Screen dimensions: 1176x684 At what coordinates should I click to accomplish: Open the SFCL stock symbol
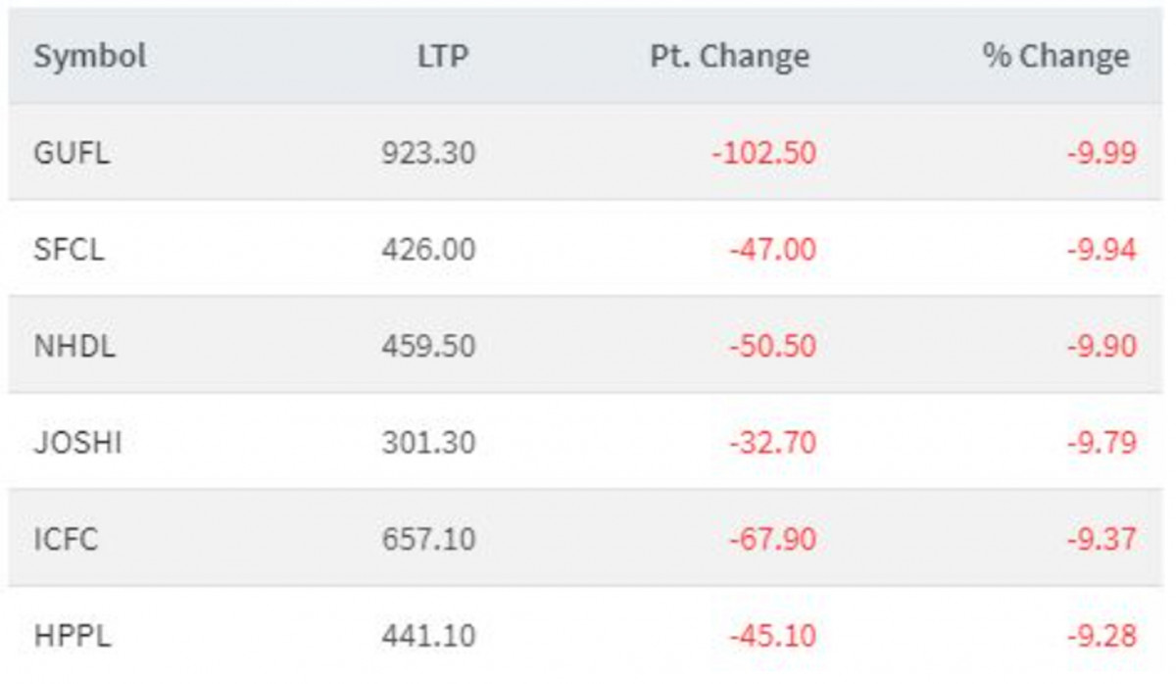click(x=69, y=249)
